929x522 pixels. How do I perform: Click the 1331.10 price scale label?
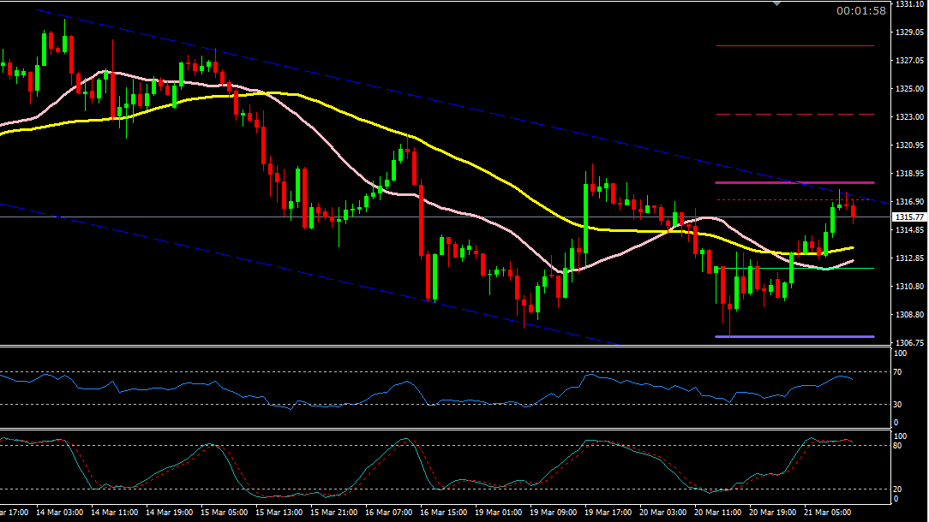pyautogui.click(x=908, y=4)
